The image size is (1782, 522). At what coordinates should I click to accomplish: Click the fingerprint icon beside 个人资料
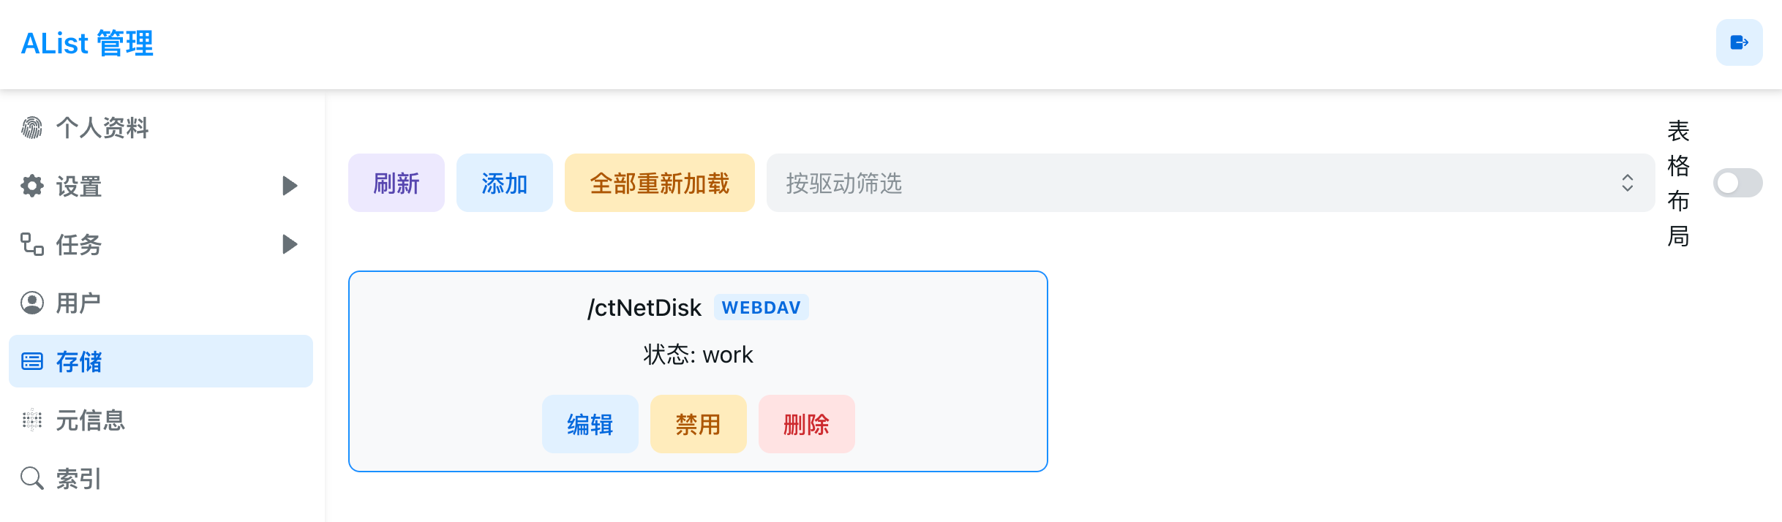click(x=31, y=127)
